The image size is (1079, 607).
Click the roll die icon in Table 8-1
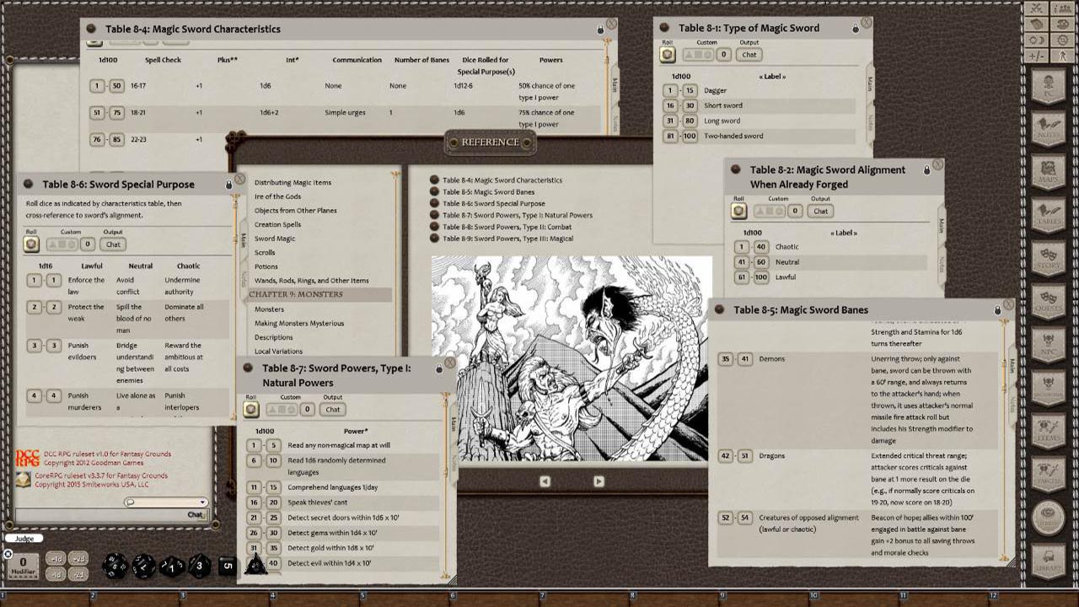click(x=667, y=54)
